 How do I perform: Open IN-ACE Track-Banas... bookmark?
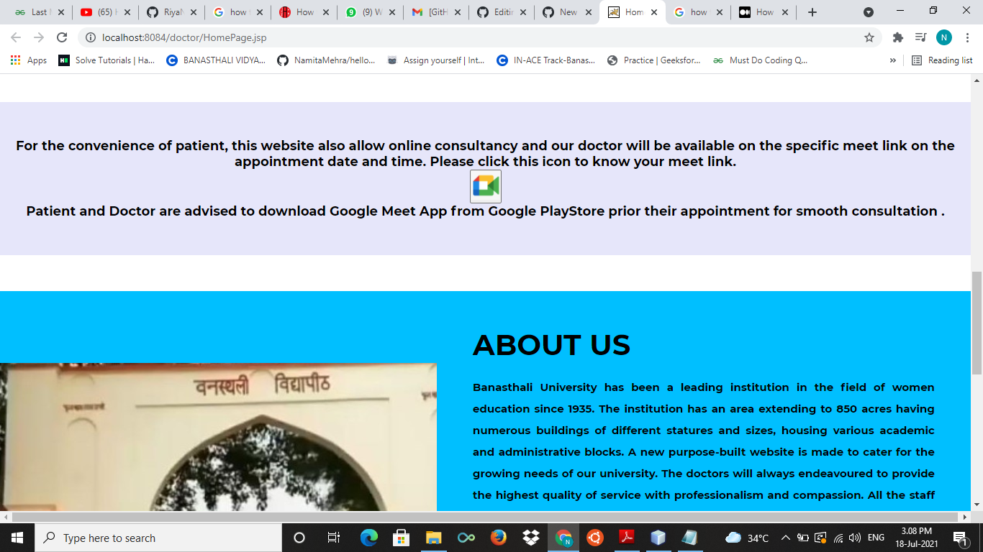(546, 60)
